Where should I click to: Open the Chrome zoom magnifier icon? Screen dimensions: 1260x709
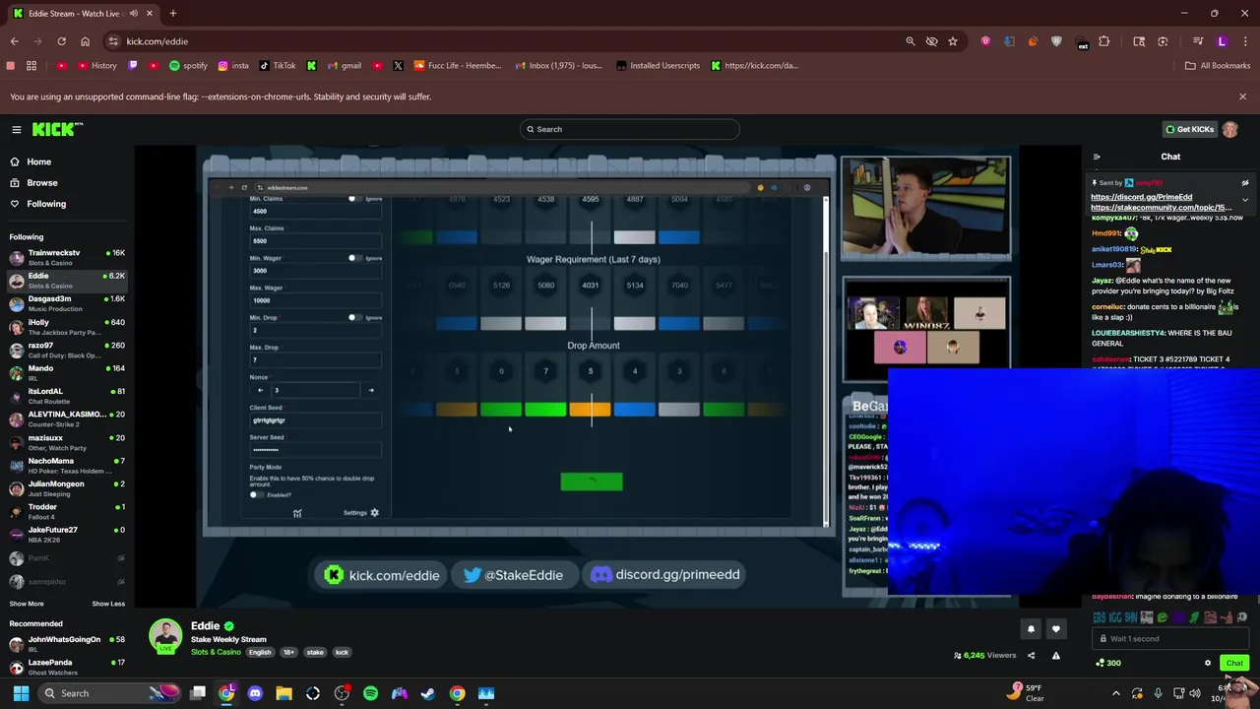coord(911,41)
